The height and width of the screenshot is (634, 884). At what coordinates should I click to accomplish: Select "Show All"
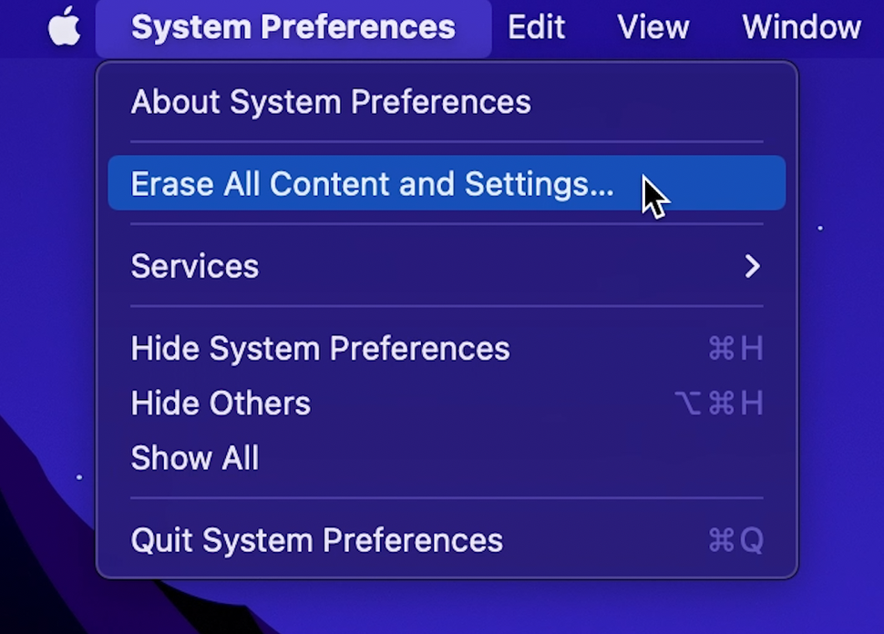point(194,457)
